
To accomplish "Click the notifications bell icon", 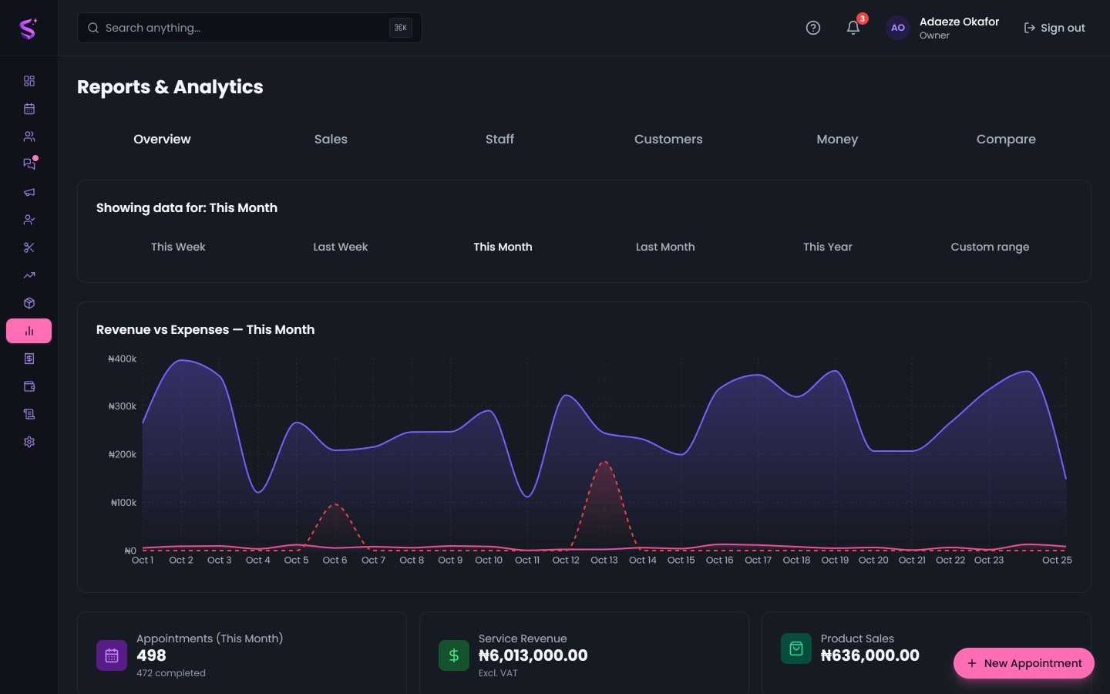I will pos(853,28).
